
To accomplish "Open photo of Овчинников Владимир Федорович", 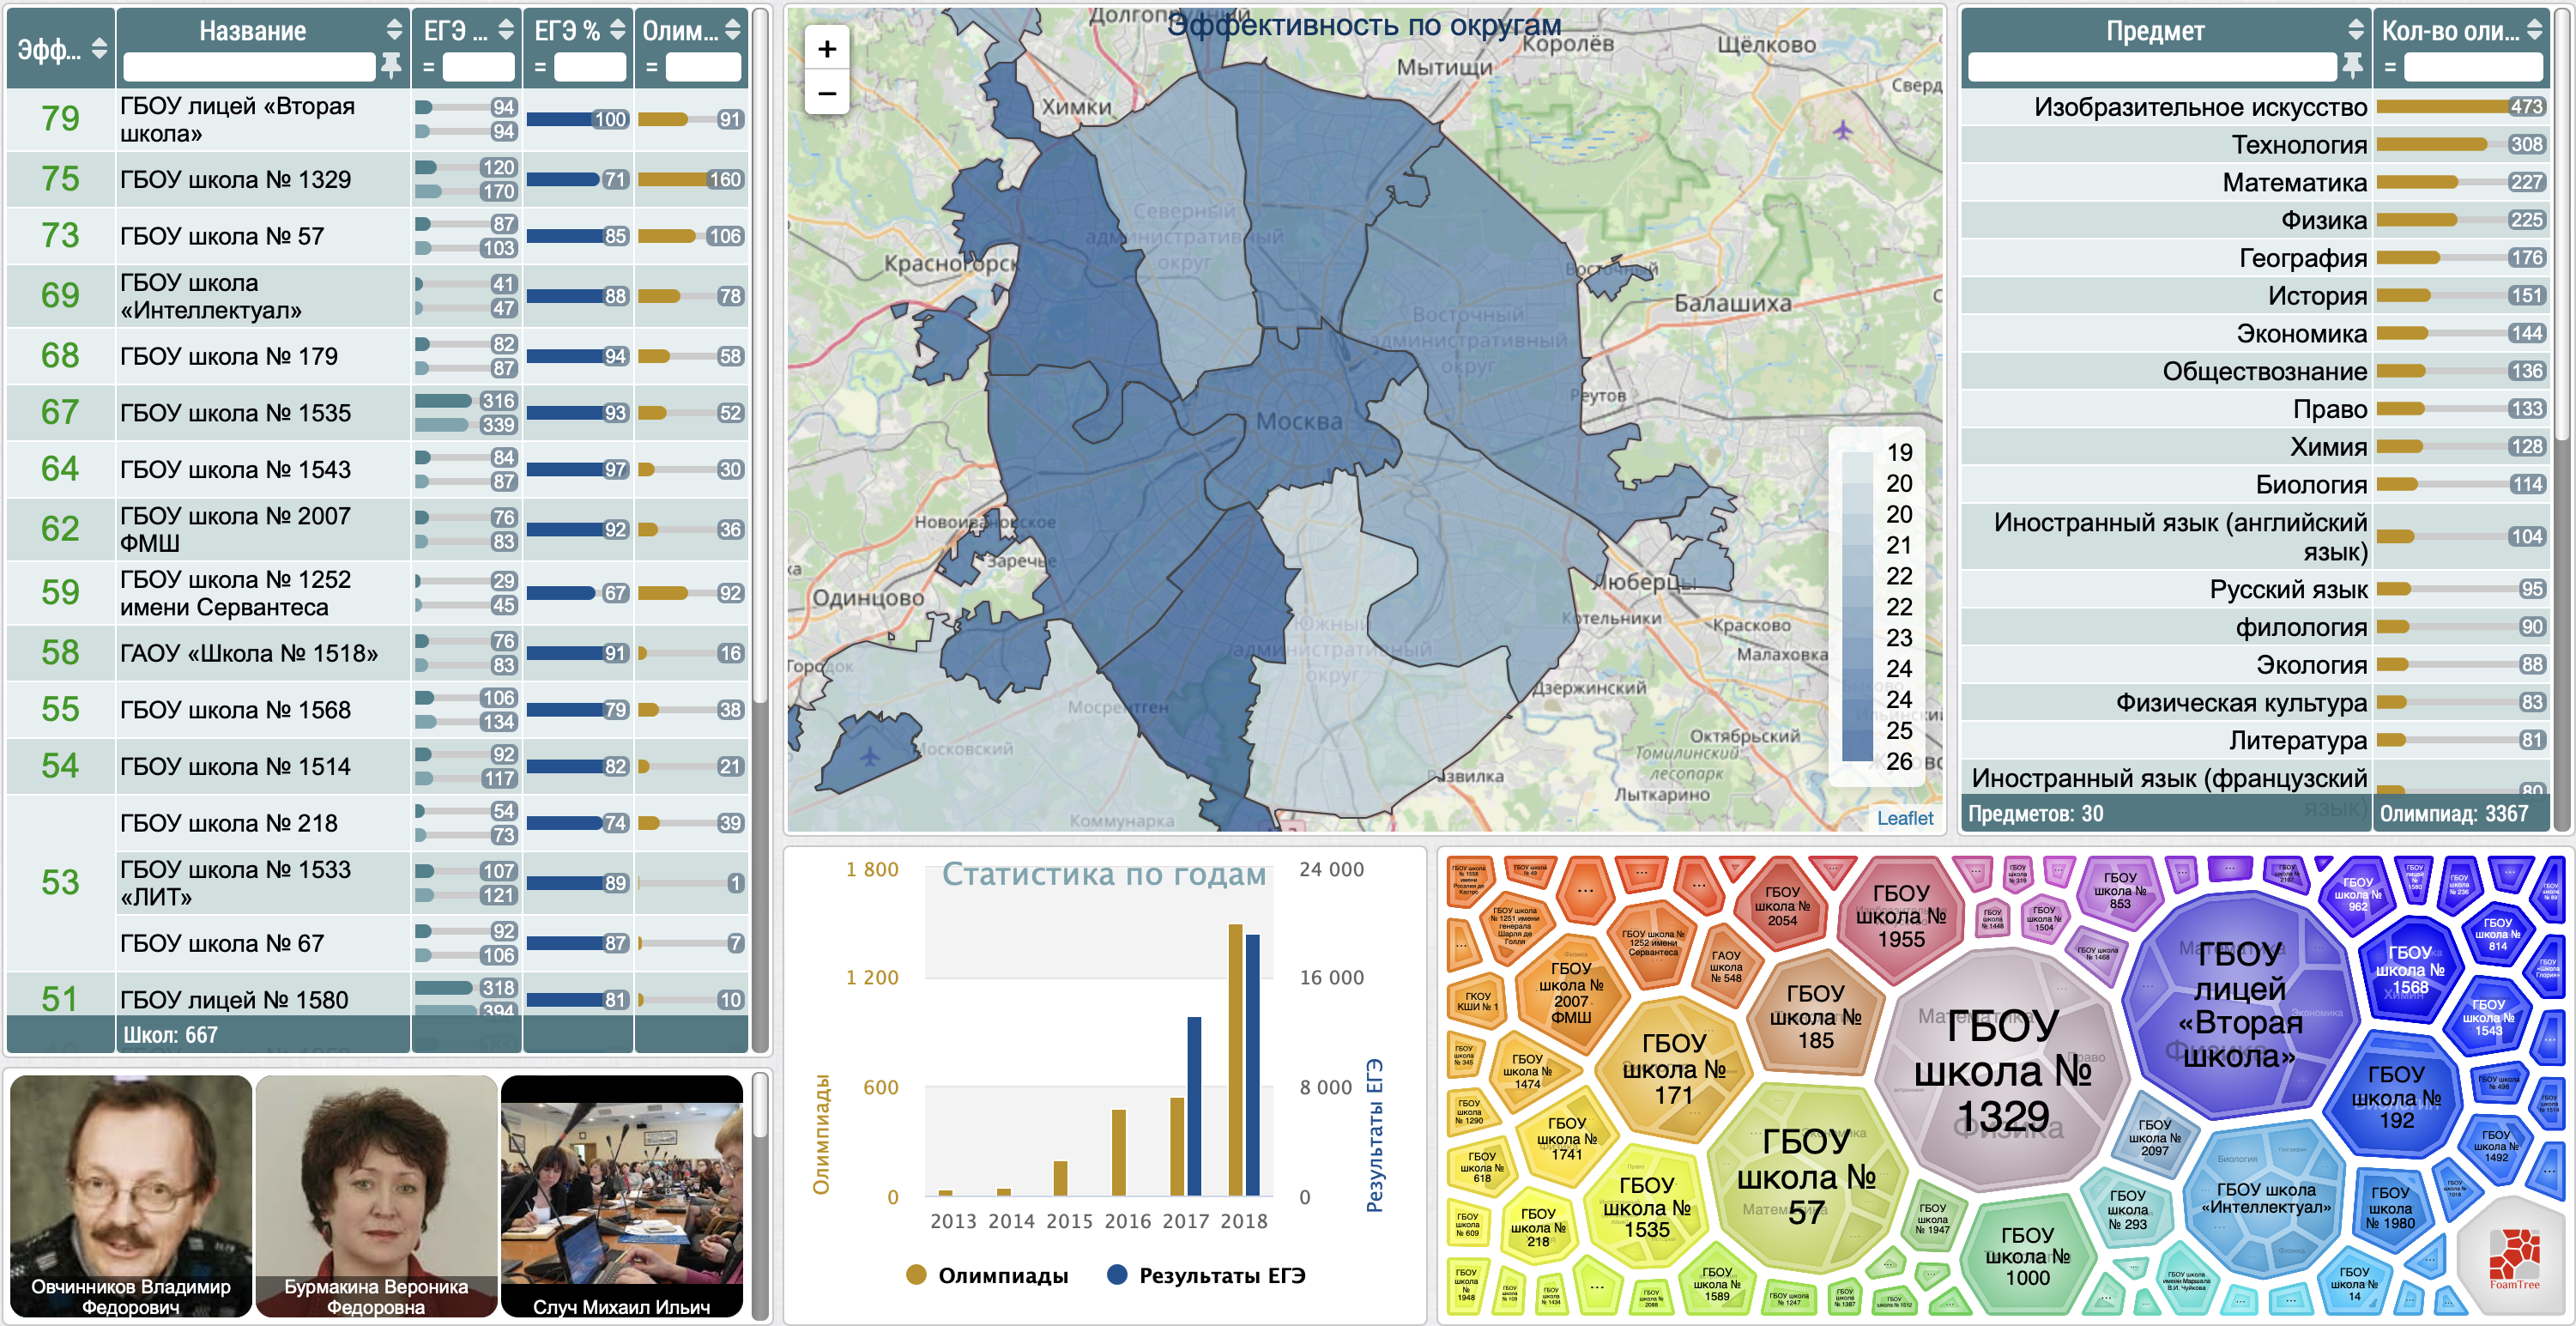I will 130,1196.
